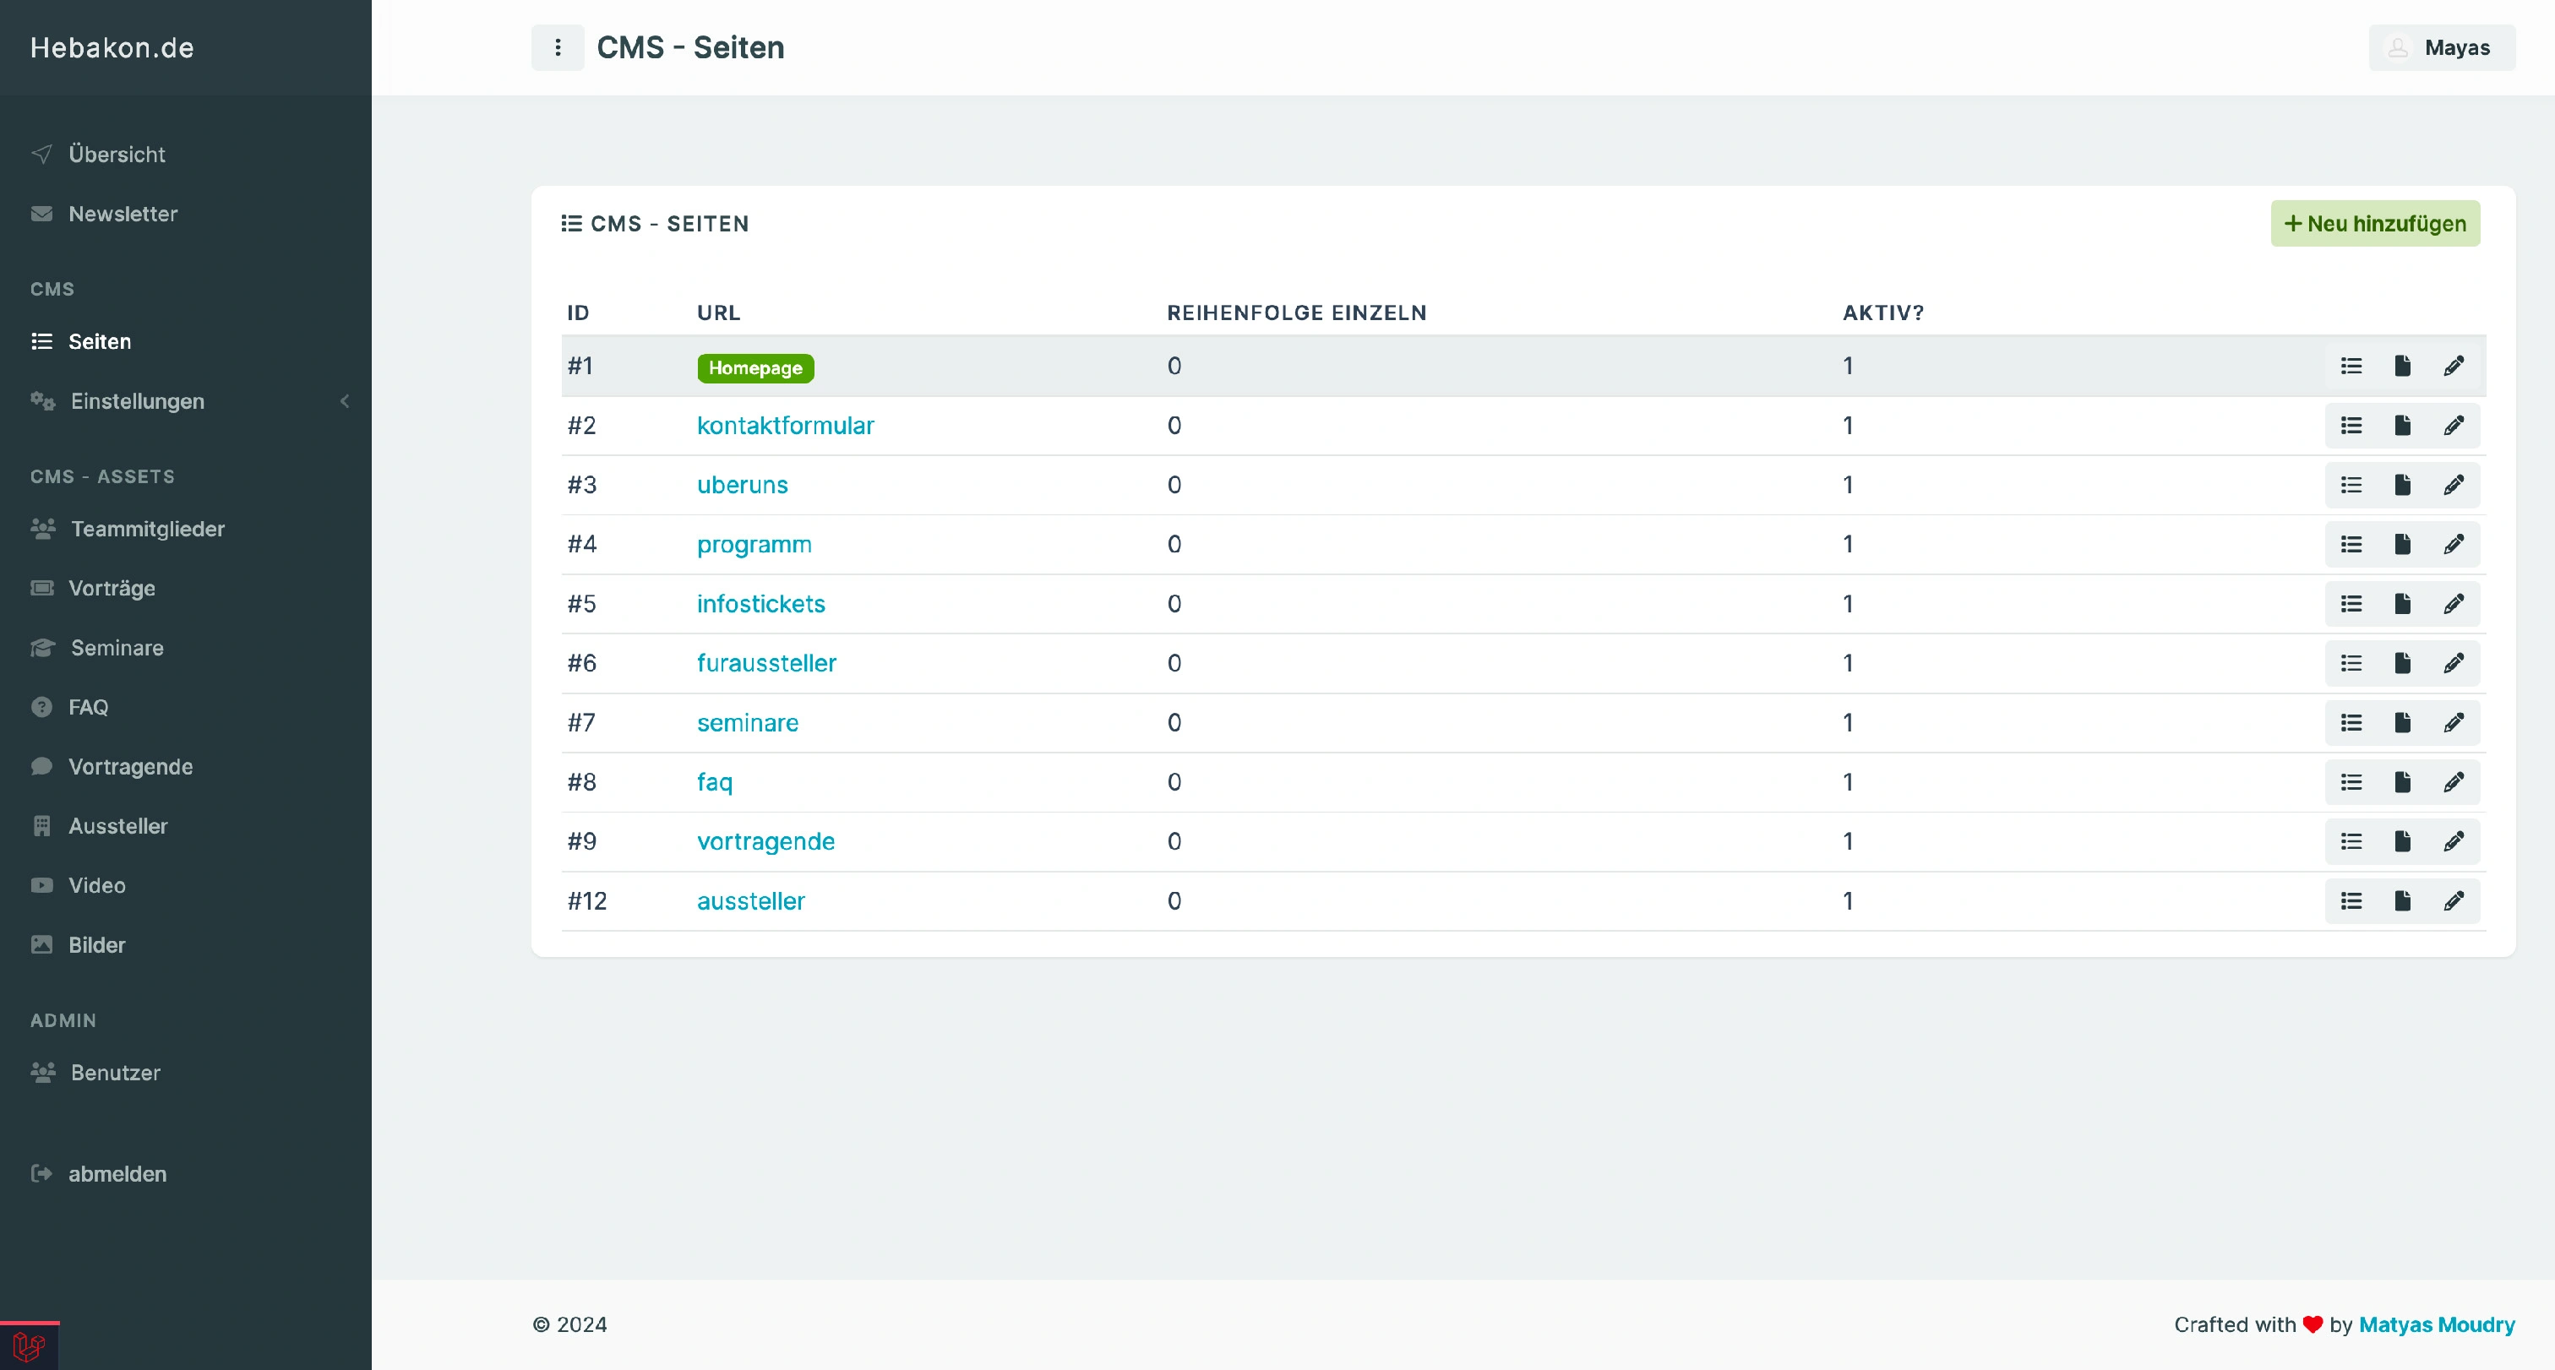This screenshot has width=2555, height=1370.
Task: Open list icon for Homepage row
Action: point(2351,366)
